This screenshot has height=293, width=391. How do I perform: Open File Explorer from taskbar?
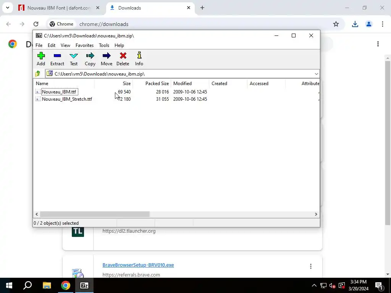pos(47,285)
